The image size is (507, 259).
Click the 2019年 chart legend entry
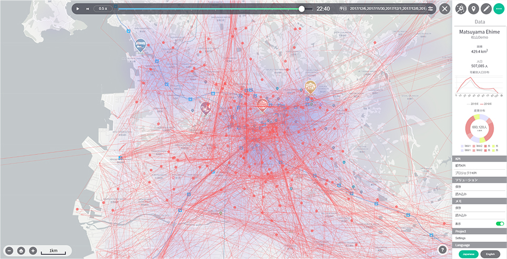click(x=485, y=104)
